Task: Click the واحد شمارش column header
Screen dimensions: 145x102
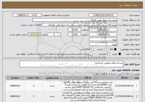Action: tap(52, 78)
